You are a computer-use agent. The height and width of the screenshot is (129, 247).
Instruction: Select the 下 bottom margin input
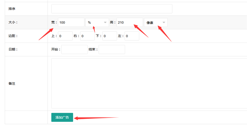110,36
